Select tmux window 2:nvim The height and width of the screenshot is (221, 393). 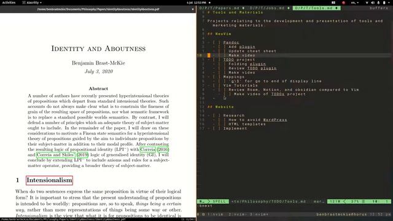point(237,214)
